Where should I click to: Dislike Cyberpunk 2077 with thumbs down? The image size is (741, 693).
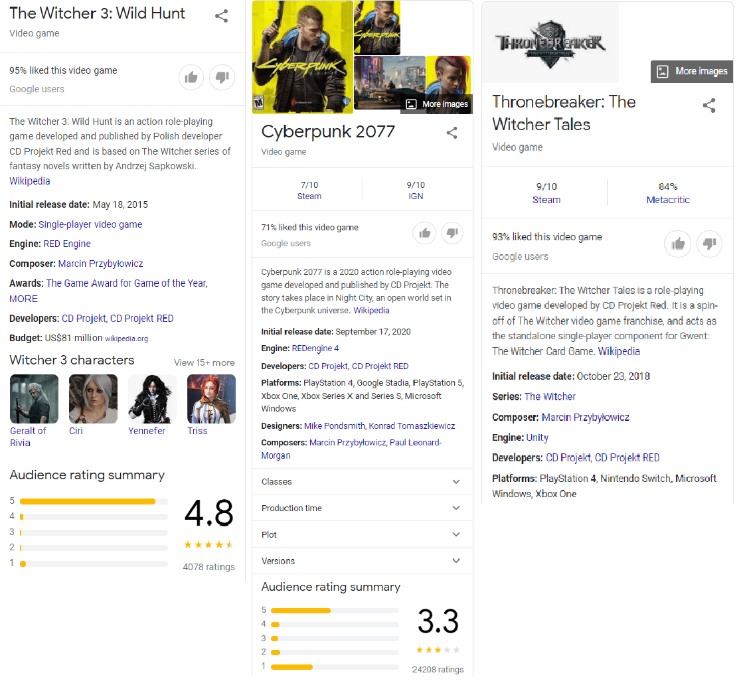tap(453, 233)
